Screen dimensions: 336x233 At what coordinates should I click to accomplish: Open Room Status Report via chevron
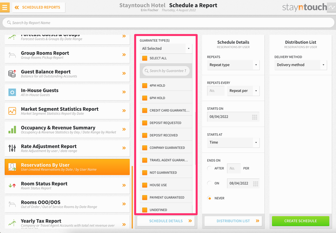(x=124, y=185)
